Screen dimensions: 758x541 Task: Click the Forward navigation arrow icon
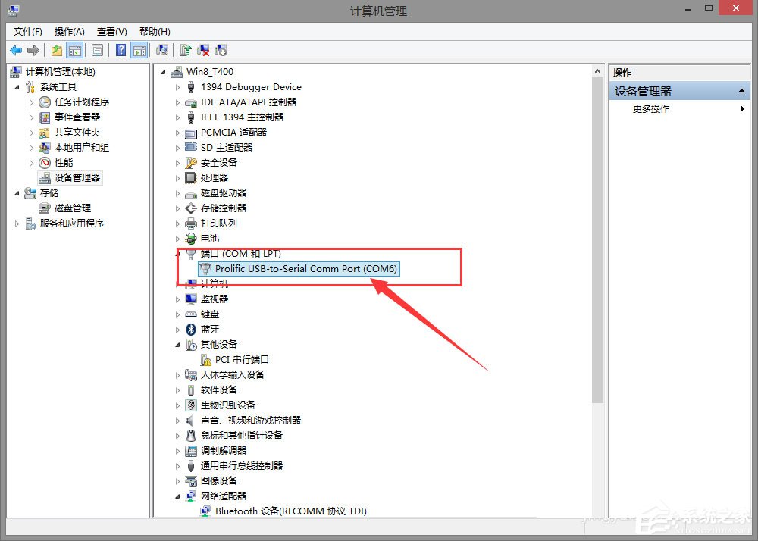pos(33,50)
